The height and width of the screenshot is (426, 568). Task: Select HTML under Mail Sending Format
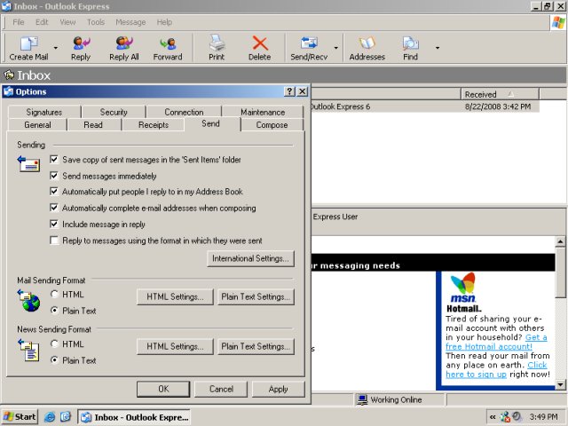pyautogui.click(x=54, y=294)
